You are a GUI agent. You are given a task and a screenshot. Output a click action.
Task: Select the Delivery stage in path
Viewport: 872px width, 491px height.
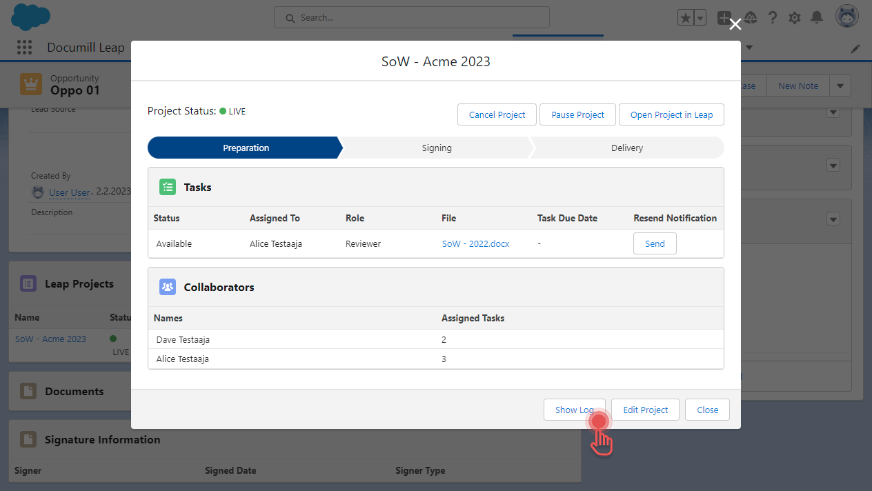click(626, 148)
